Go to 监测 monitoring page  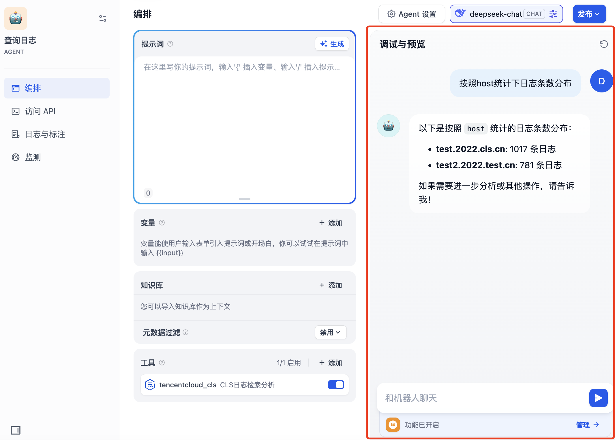(33, 157)
